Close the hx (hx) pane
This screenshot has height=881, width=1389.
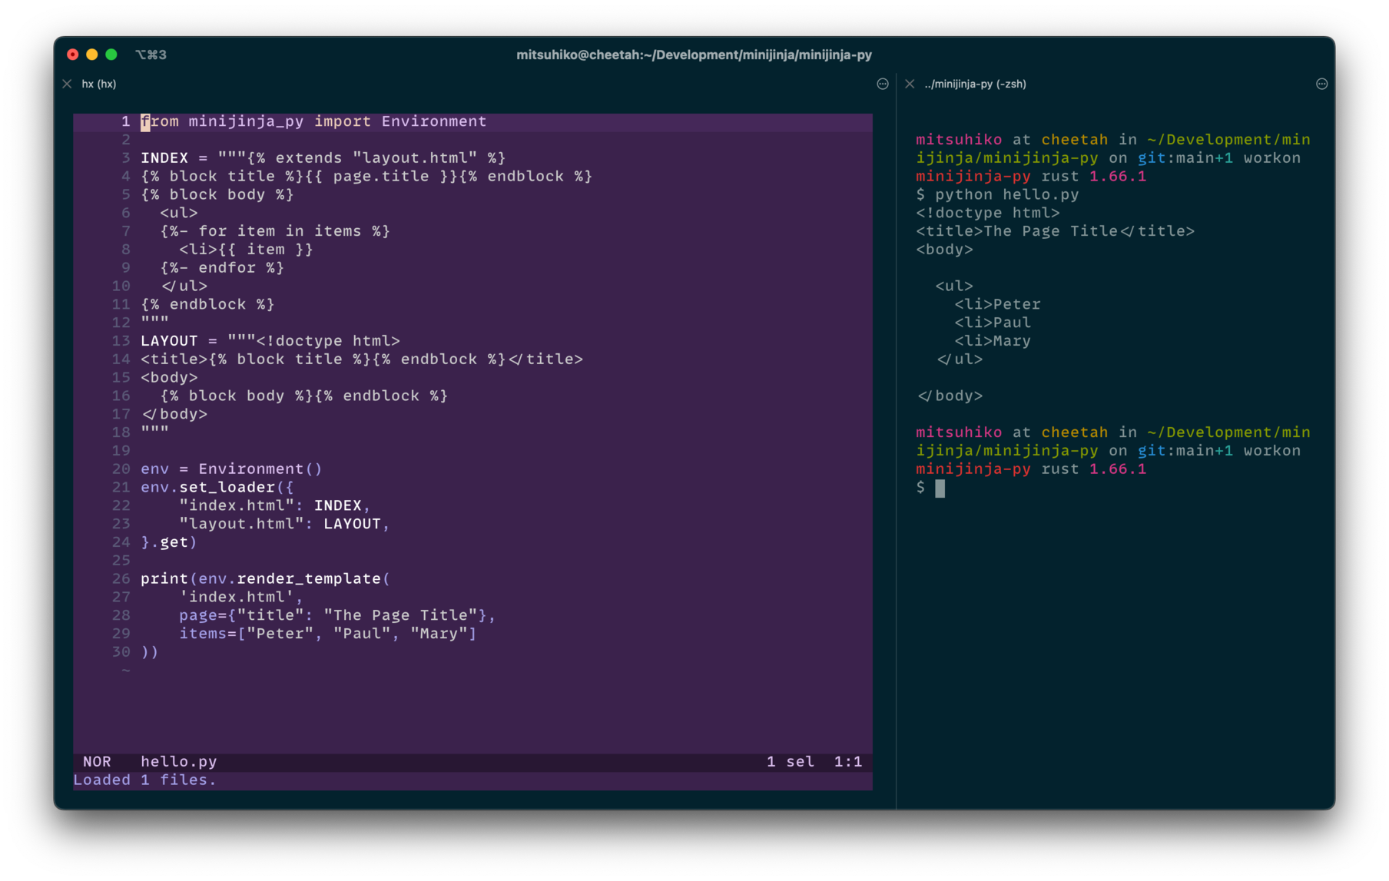click(67, 84)
